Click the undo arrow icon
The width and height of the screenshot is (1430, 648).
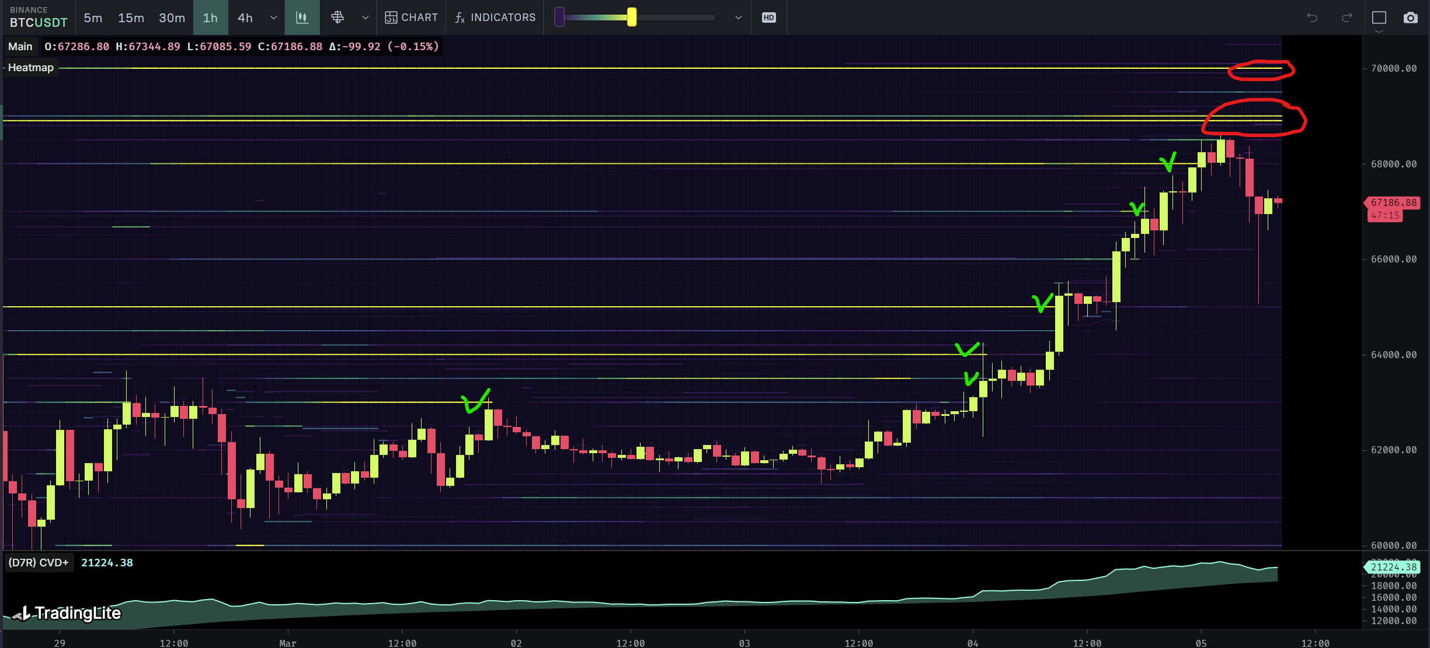coord(1313,17)
